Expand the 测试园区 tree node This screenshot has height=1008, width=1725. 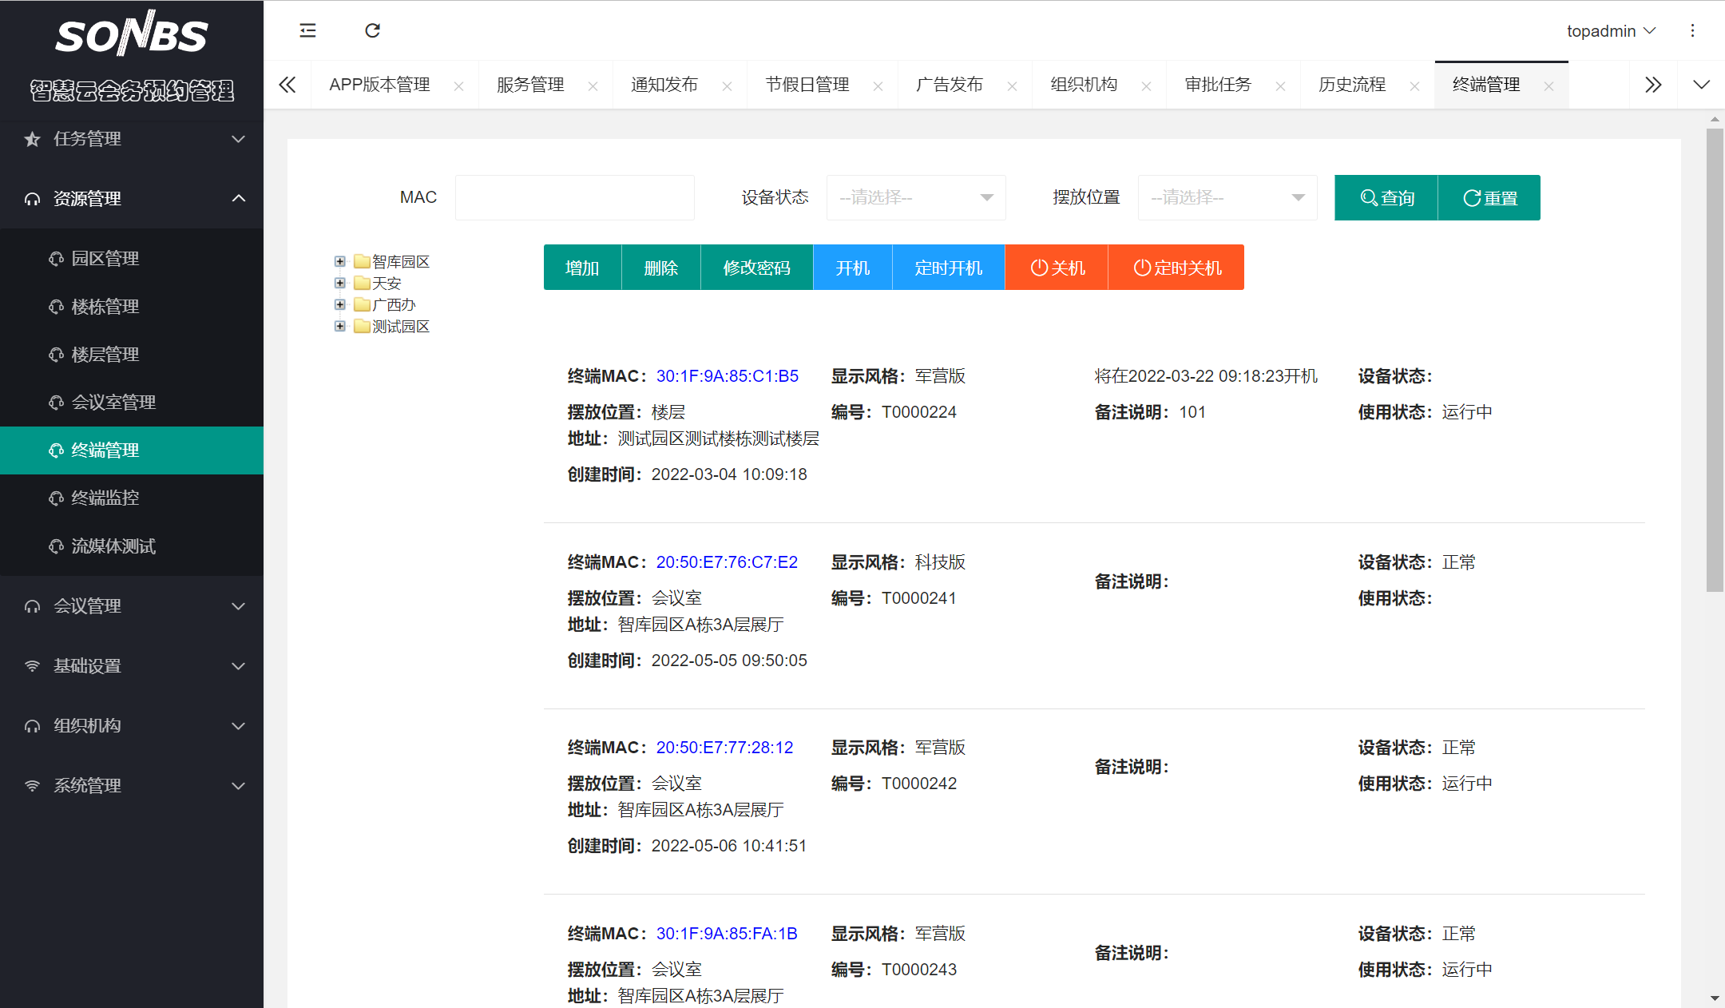pyautogui.click(x=339, y=326)
